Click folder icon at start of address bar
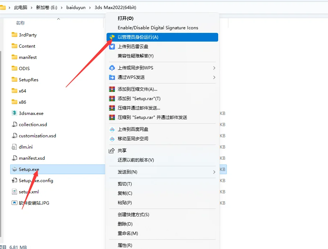 [3, 8]
